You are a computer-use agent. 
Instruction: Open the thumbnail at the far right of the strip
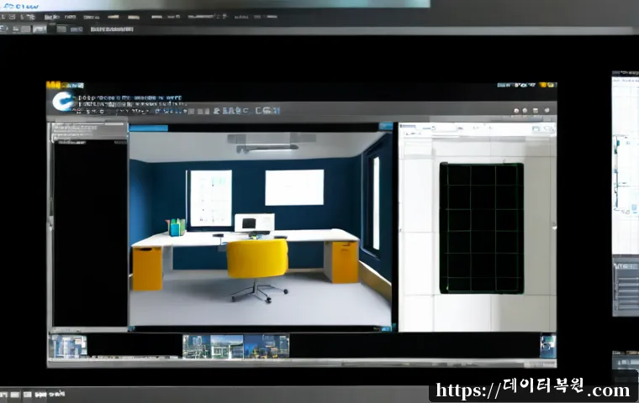pyautogui.click(x=548, y=346)
